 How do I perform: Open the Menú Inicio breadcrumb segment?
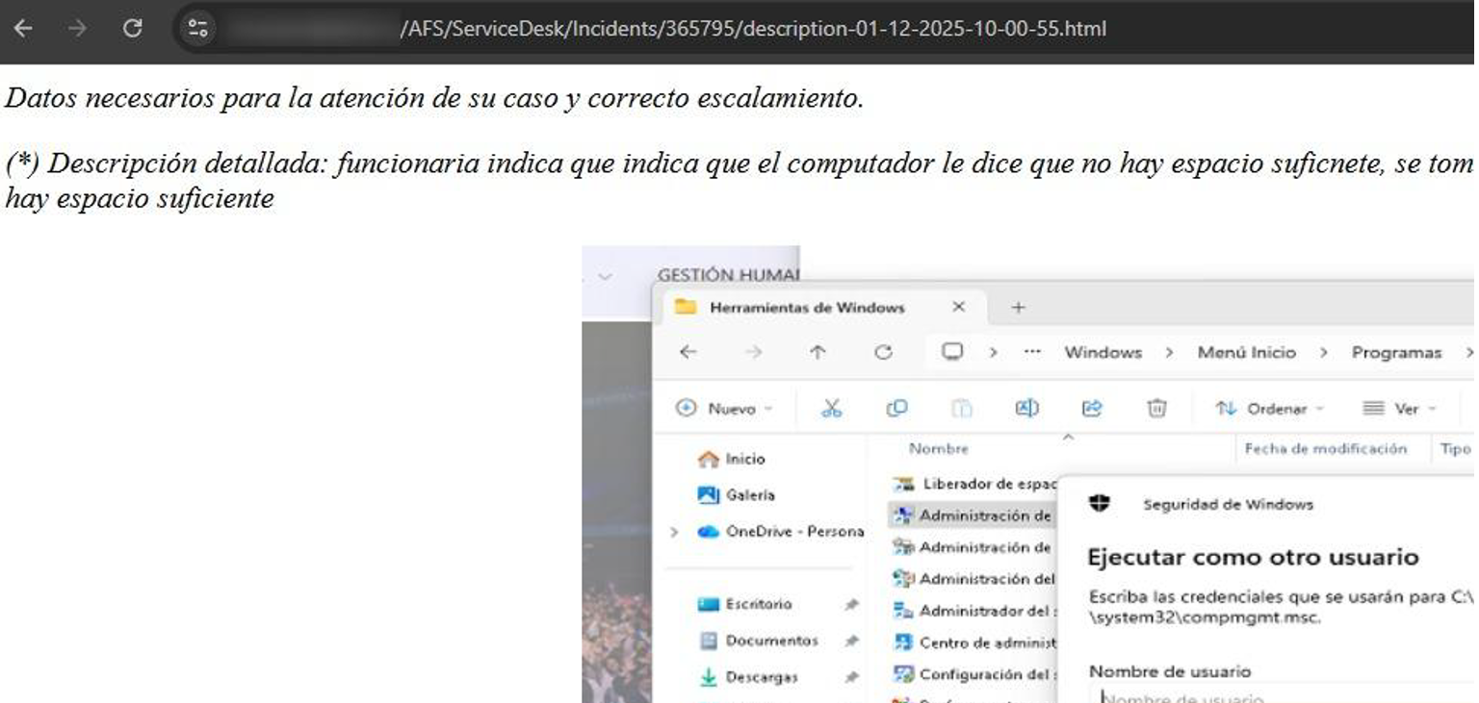(1246, 352)
